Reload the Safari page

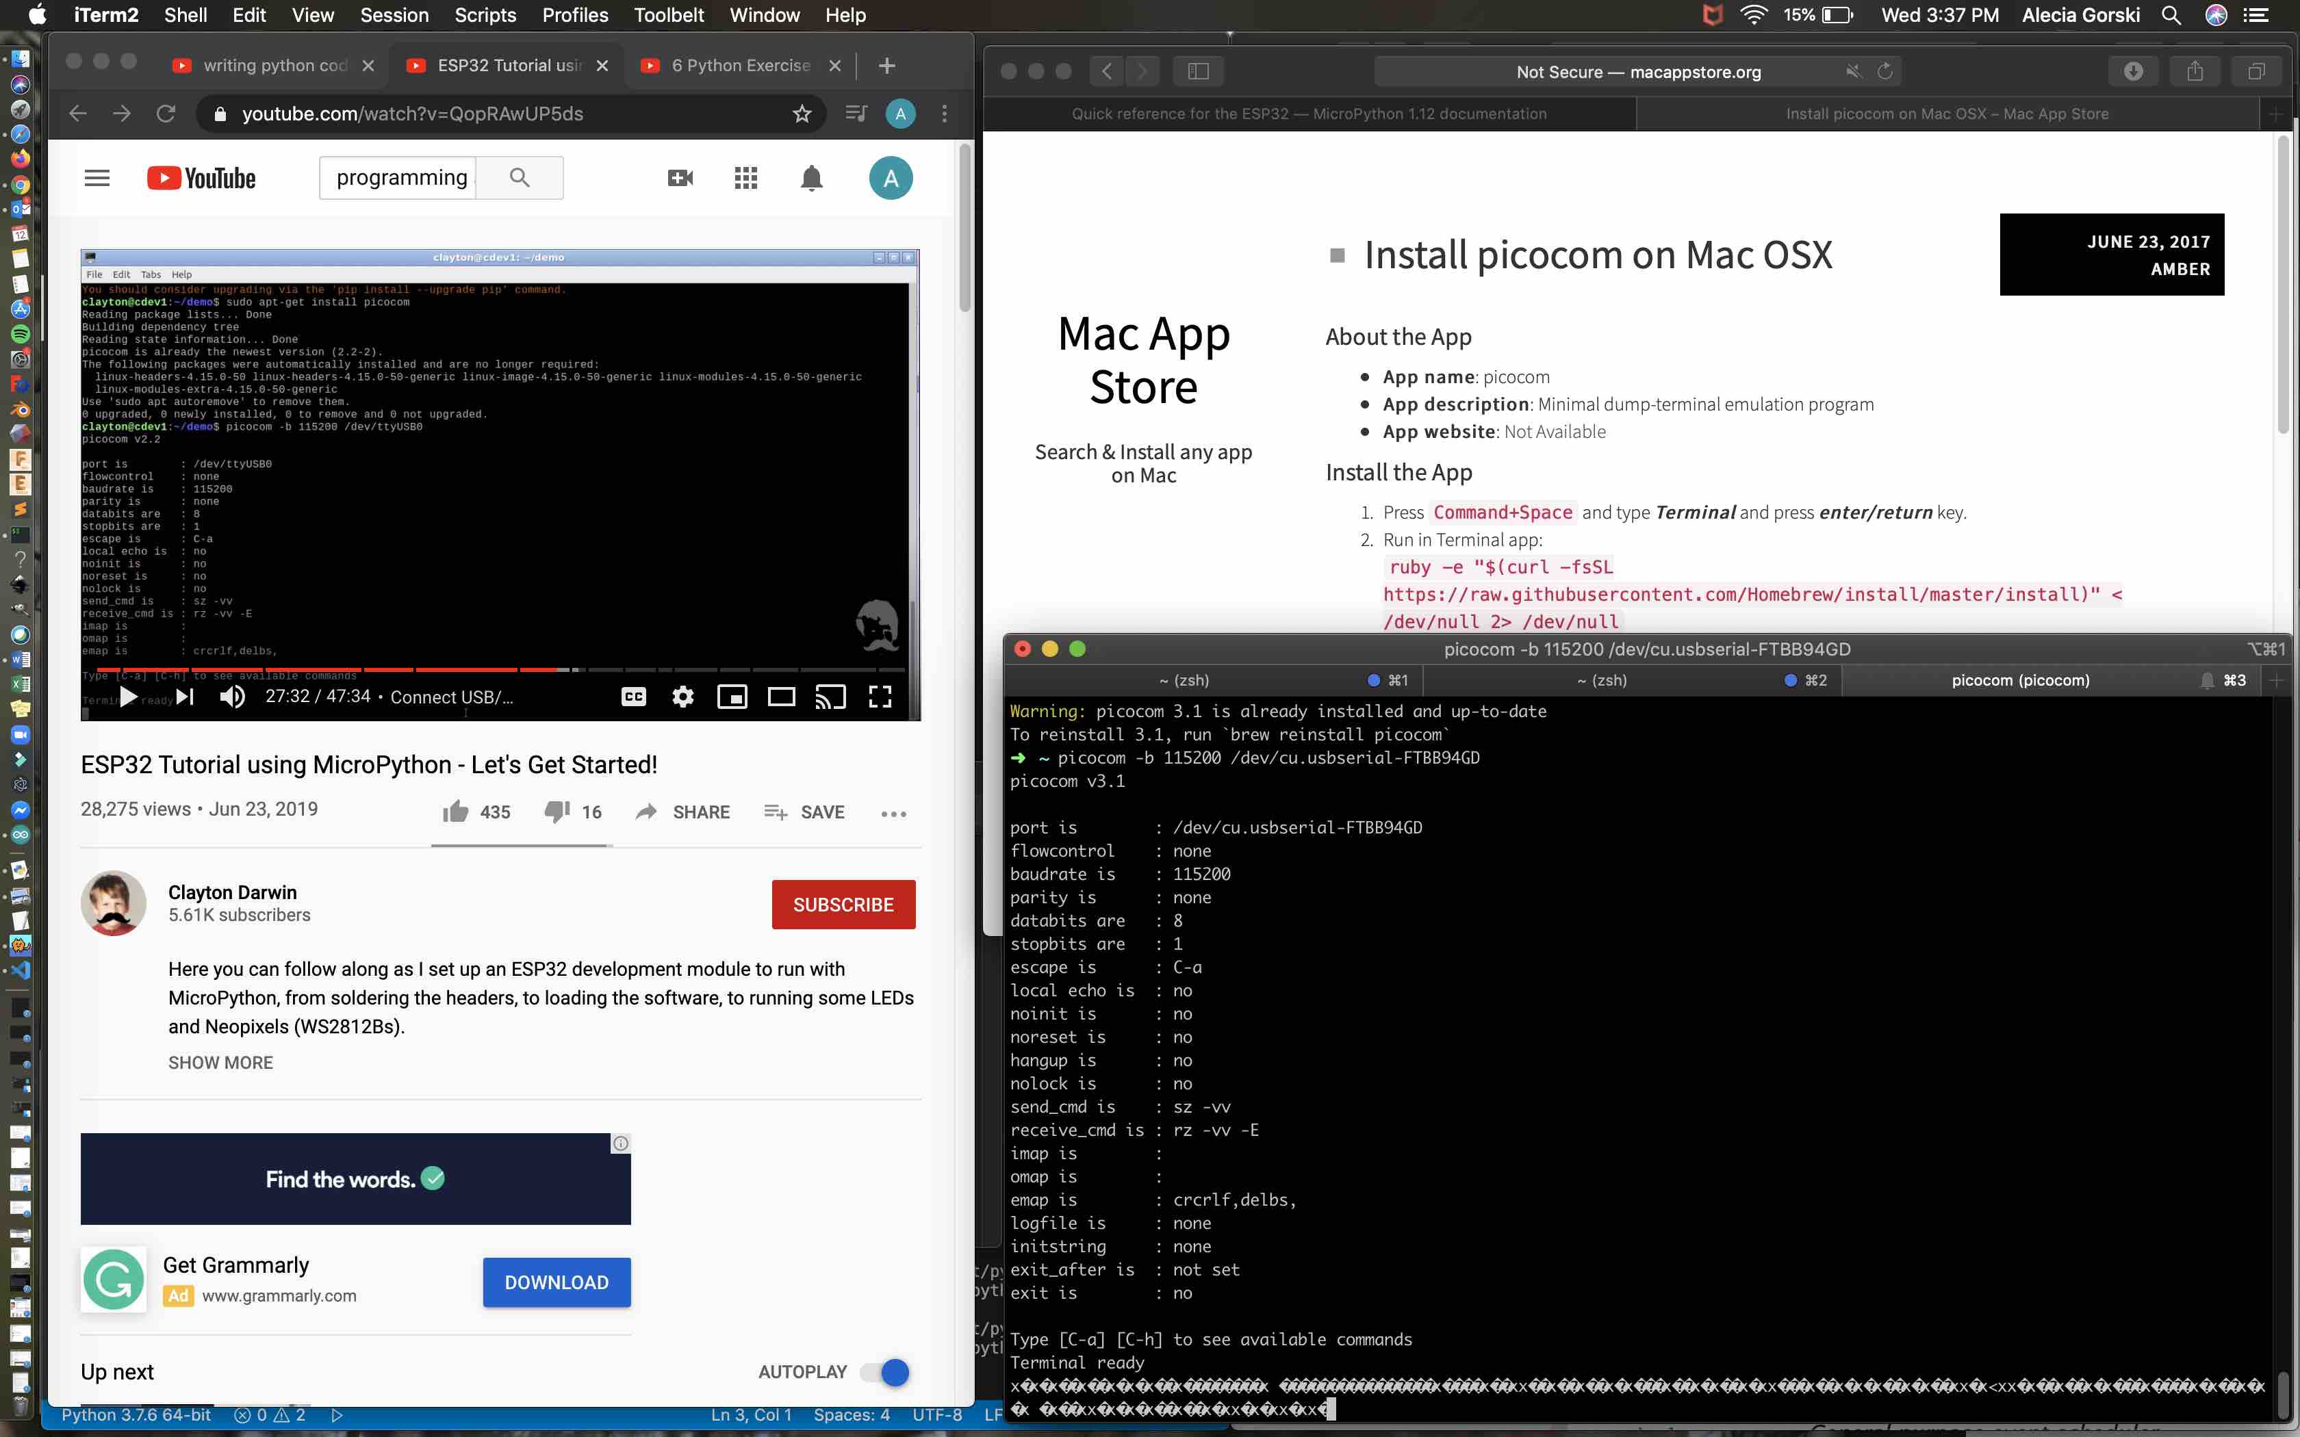1886,71
